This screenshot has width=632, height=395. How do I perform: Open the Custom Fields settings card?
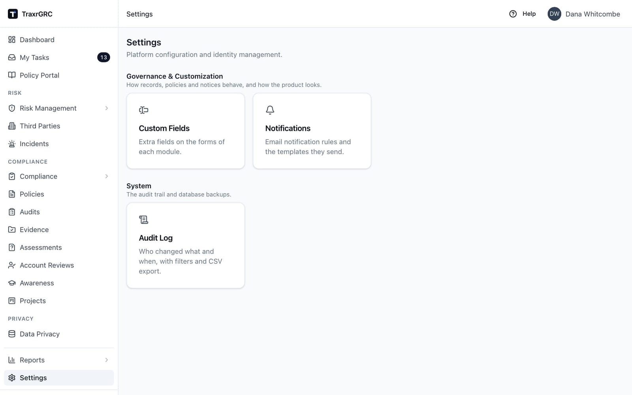(x=185, y=131)
